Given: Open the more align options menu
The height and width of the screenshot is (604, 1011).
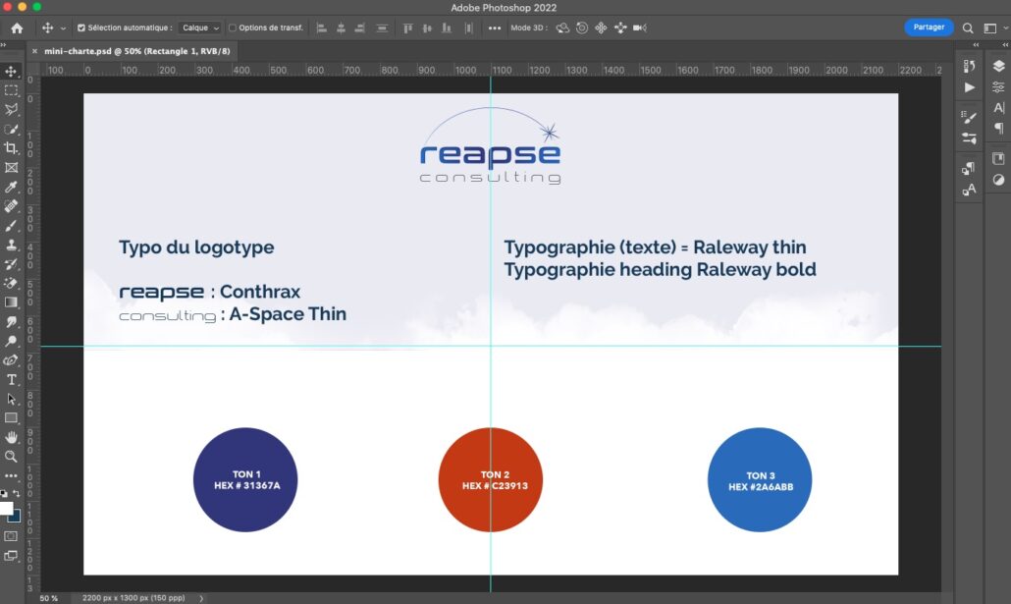Looking at the screenshot, I should tap(495, 27).
